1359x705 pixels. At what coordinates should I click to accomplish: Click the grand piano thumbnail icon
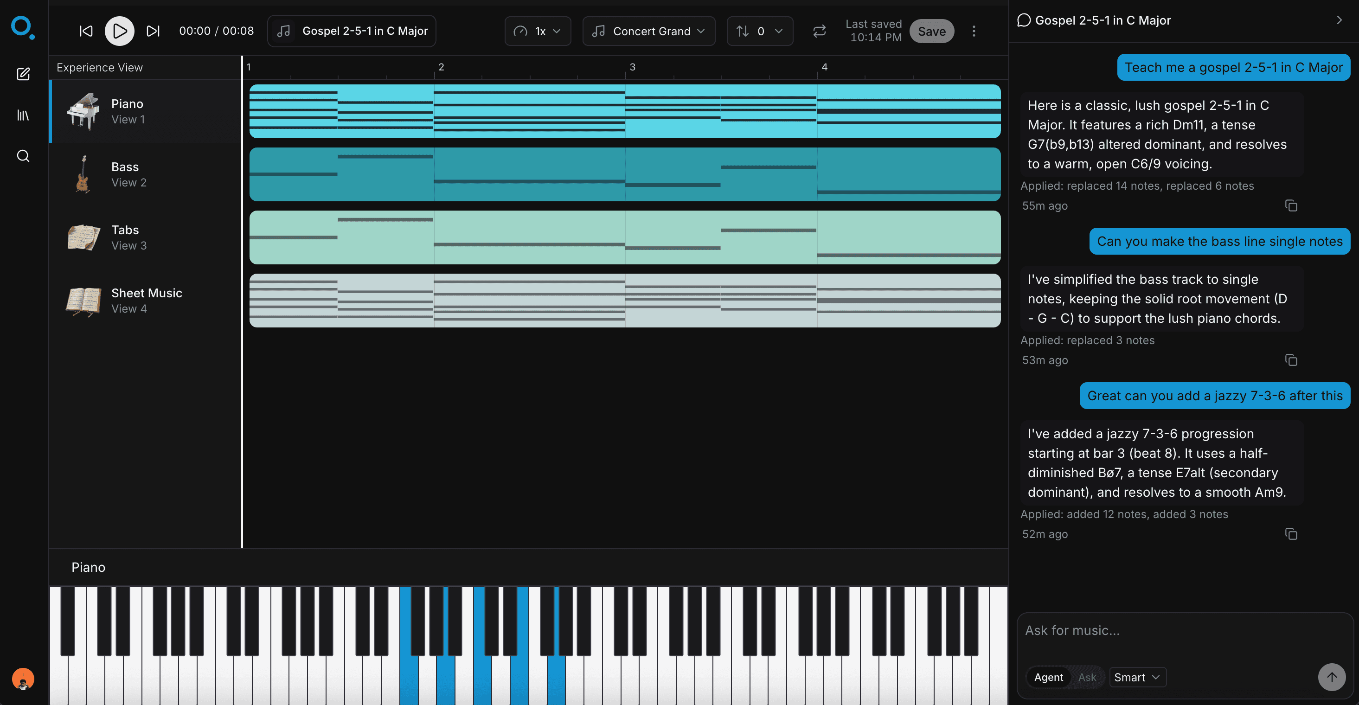coord(83,111)
